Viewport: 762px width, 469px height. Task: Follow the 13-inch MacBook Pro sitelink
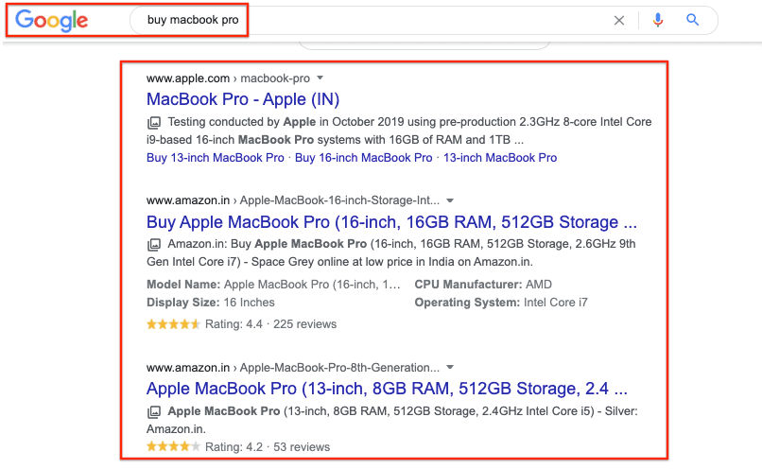click(x=500, y=158)
